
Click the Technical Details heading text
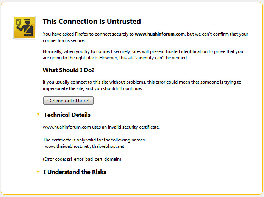(67, 115)
